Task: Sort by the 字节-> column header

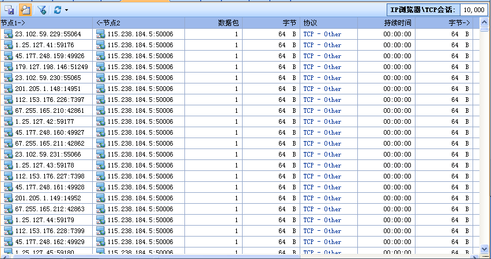Action: click(x=444, y=23)
